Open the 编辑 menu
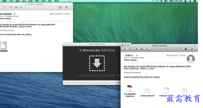Viewport: 203px width, 108px height. (x=18, y=1)
